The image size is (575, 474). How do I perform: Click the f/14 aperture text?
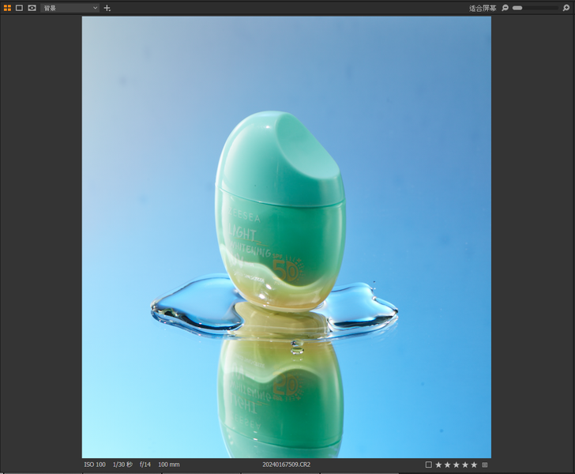[145, 465]
